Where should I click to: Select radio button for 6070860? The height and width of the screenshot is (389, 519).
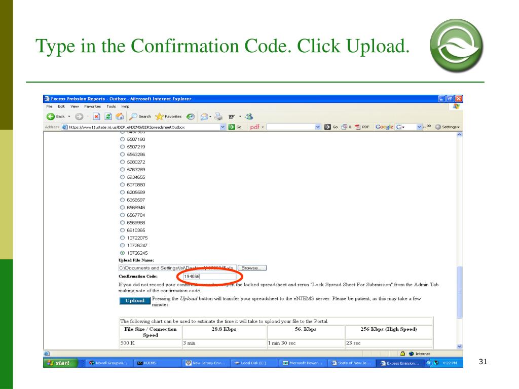[x=123, y=185]
